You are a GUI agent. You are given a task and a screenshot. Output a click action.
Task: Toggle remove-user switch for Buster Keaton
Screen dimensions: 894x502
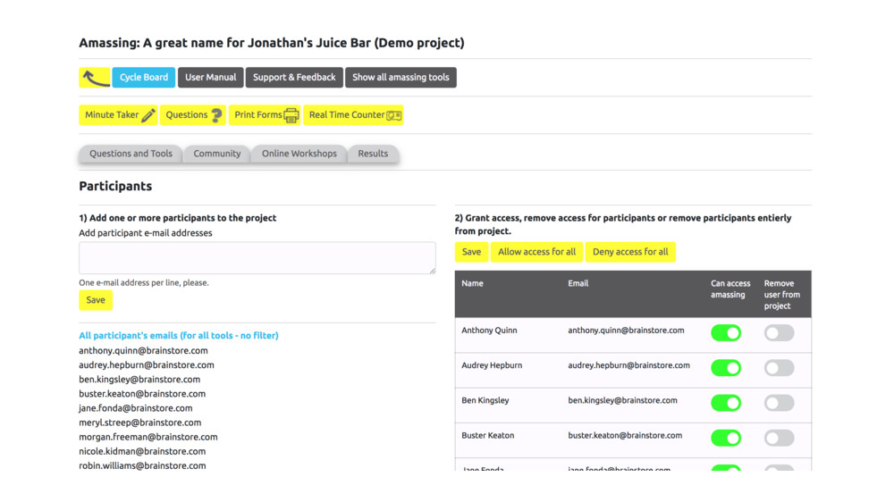click(779, 438)
